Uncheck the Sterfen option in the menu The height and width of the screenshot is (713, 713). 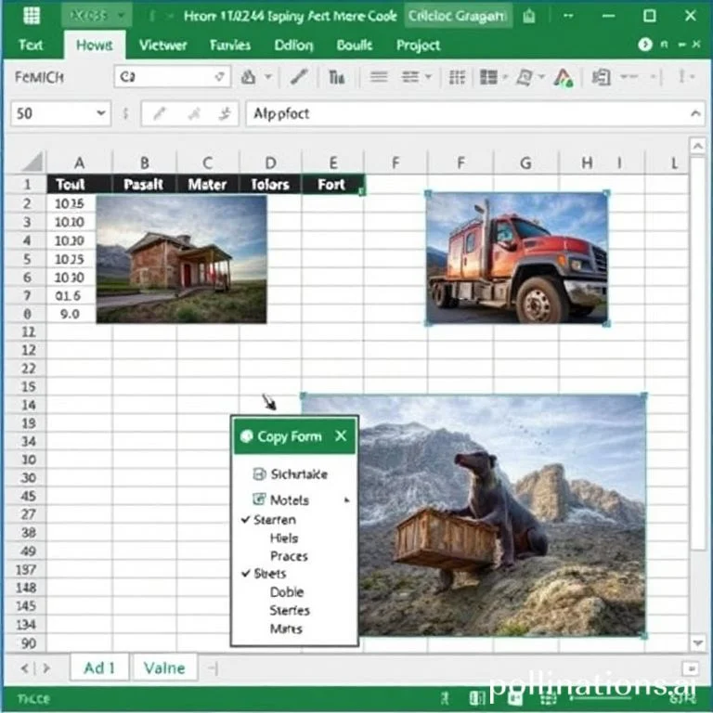coord(246,520)
